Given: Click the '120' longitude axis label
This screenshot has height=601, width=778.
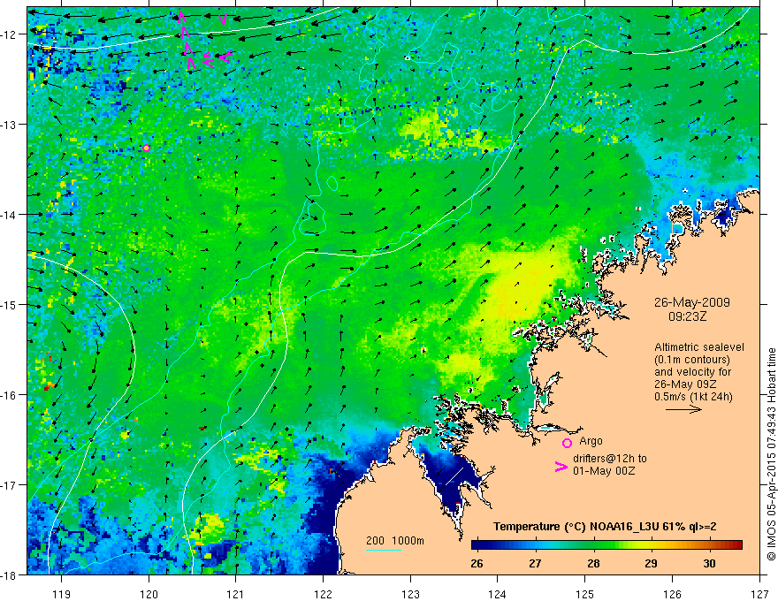Looking at the screenshot, I should tap(149, 594).
